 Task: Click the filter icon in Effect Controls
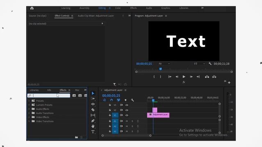[115, 85]
